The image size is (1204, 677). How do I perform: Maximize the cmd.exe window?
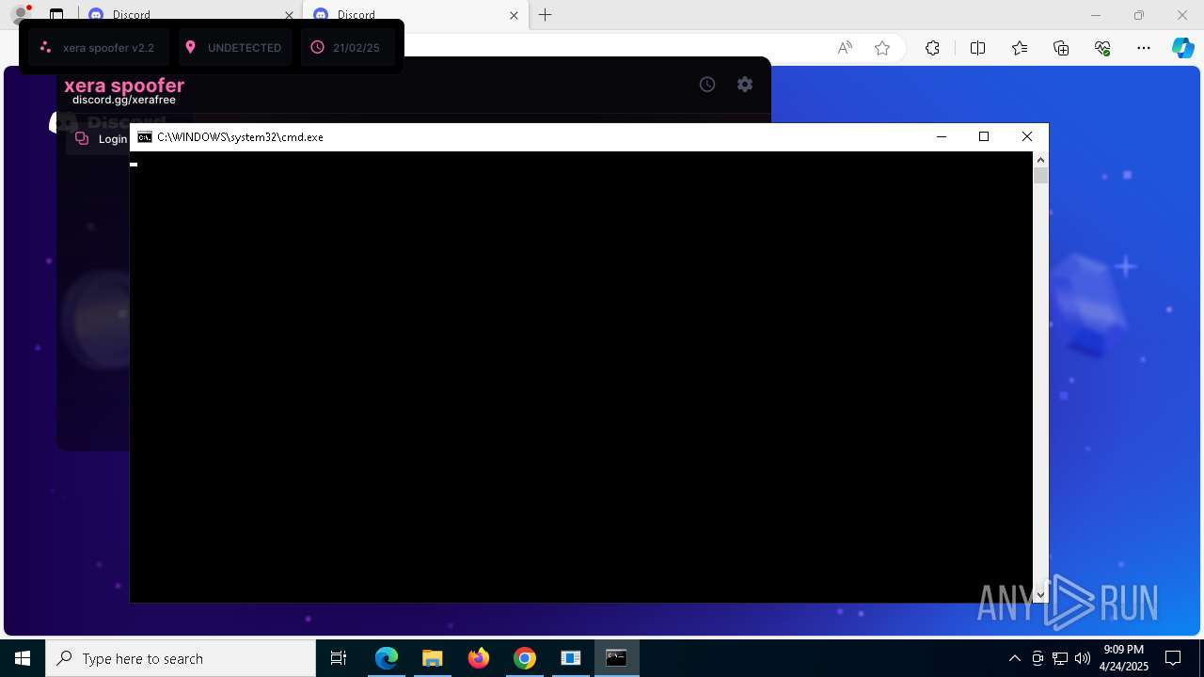(984, 137)
